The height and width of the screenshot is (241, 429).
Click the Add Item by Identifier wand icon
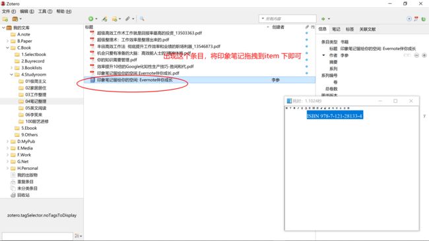pos(104,19)
